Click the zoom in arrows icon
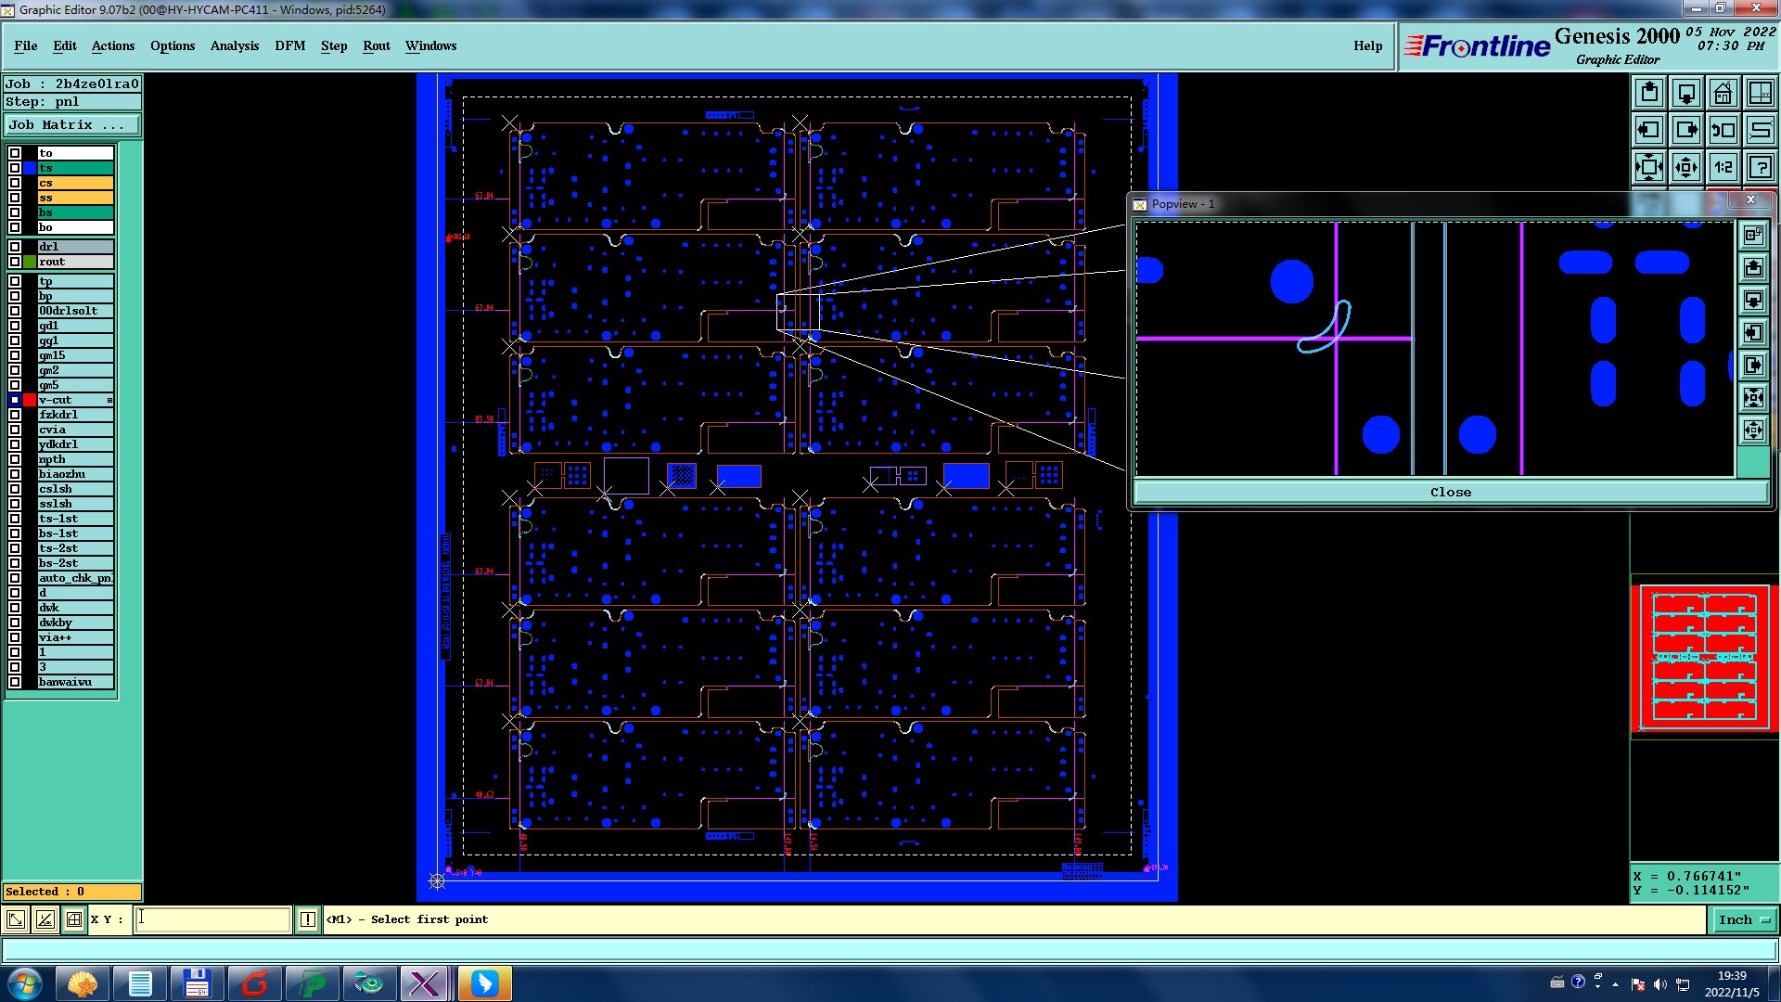The height and width of the screenshot is (1002, 1781). click(1649, 167)
